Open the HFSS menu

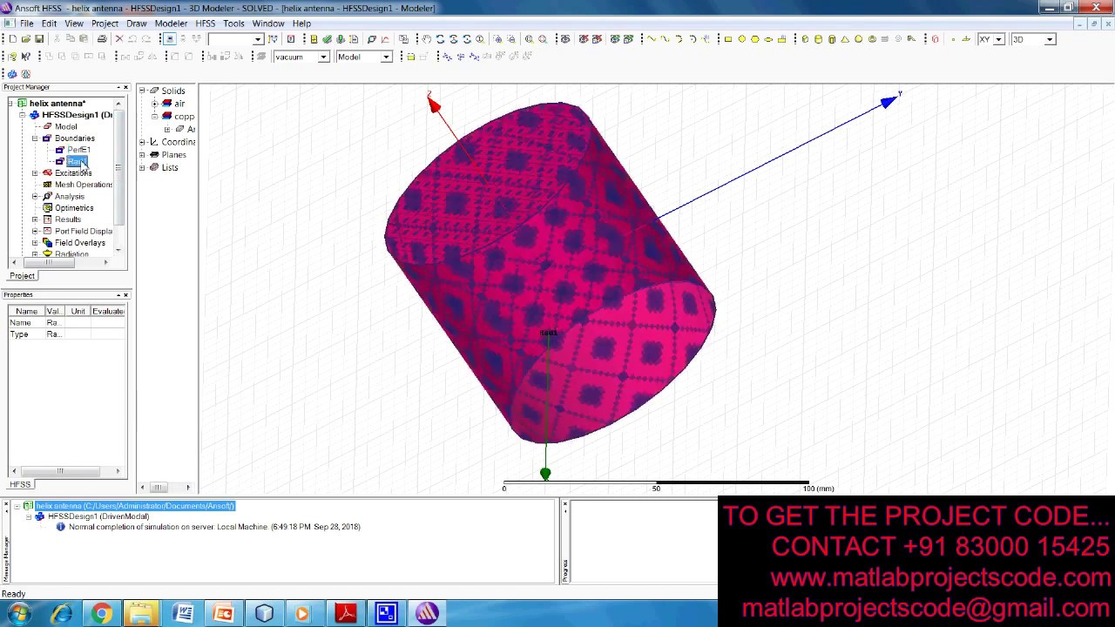click(x=205, y=24)
